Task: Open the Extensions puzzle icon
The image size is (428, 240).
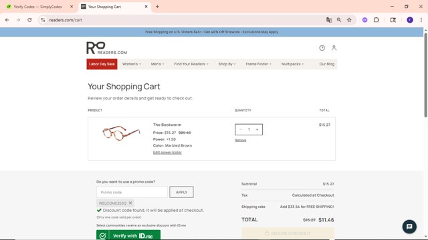Action: coord(376,20)
